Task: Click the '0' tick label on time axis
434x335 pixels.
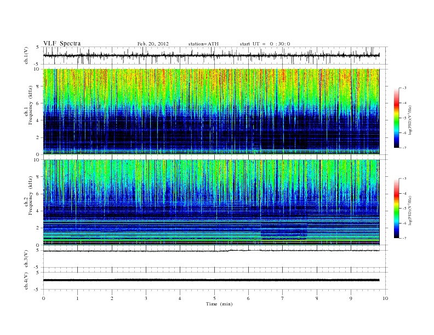Action: coord(43,298)
